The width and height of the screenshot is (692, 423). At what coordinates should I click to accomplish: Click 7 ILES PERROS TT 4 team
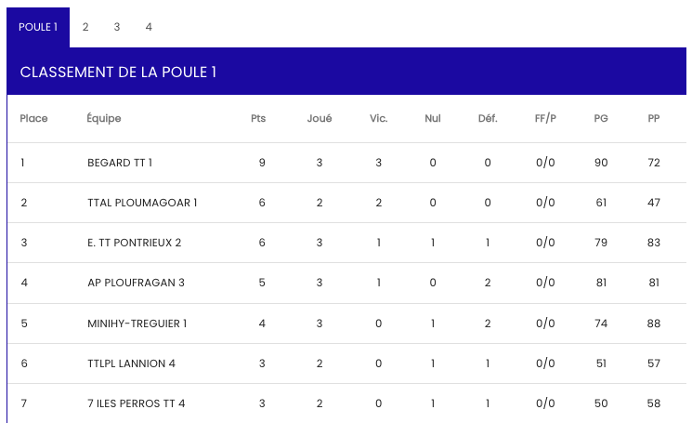point(136,403)
